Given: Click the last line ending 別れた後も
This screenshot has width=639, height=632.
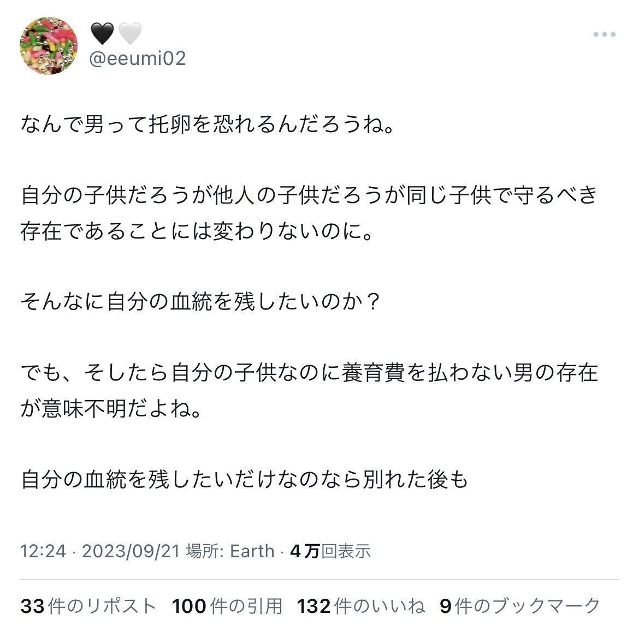Looking at the screenshot, I should [244, 479].
